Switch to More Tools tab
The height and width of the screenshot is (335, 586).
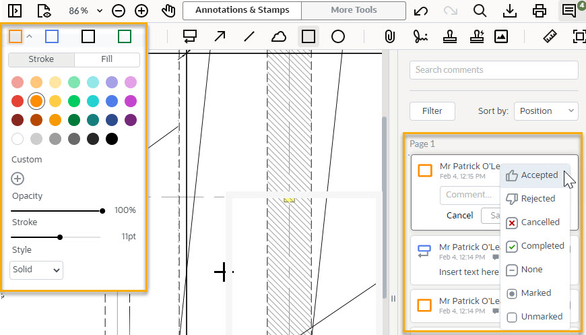(354, 10)
